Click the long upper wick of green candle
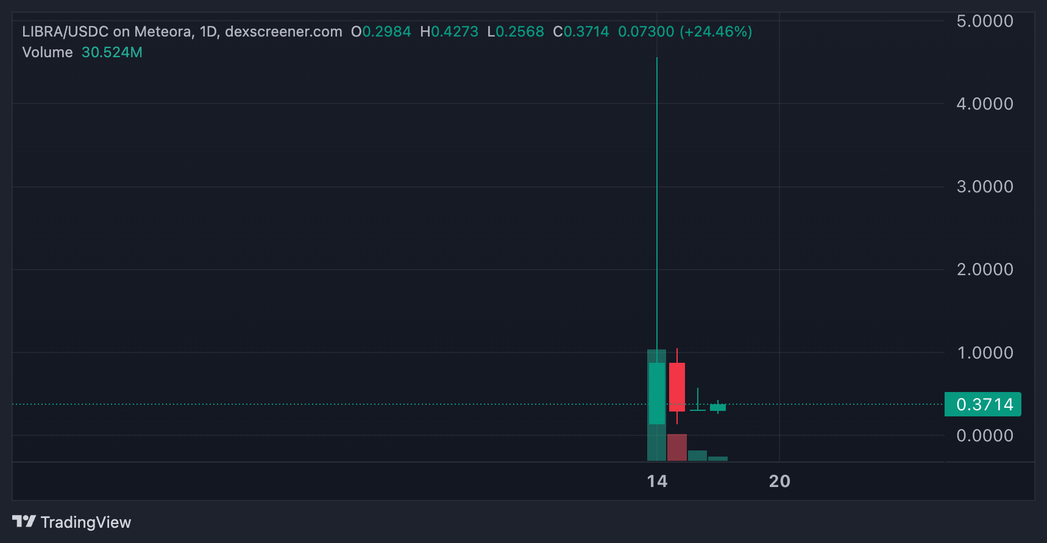 point(657,201)
